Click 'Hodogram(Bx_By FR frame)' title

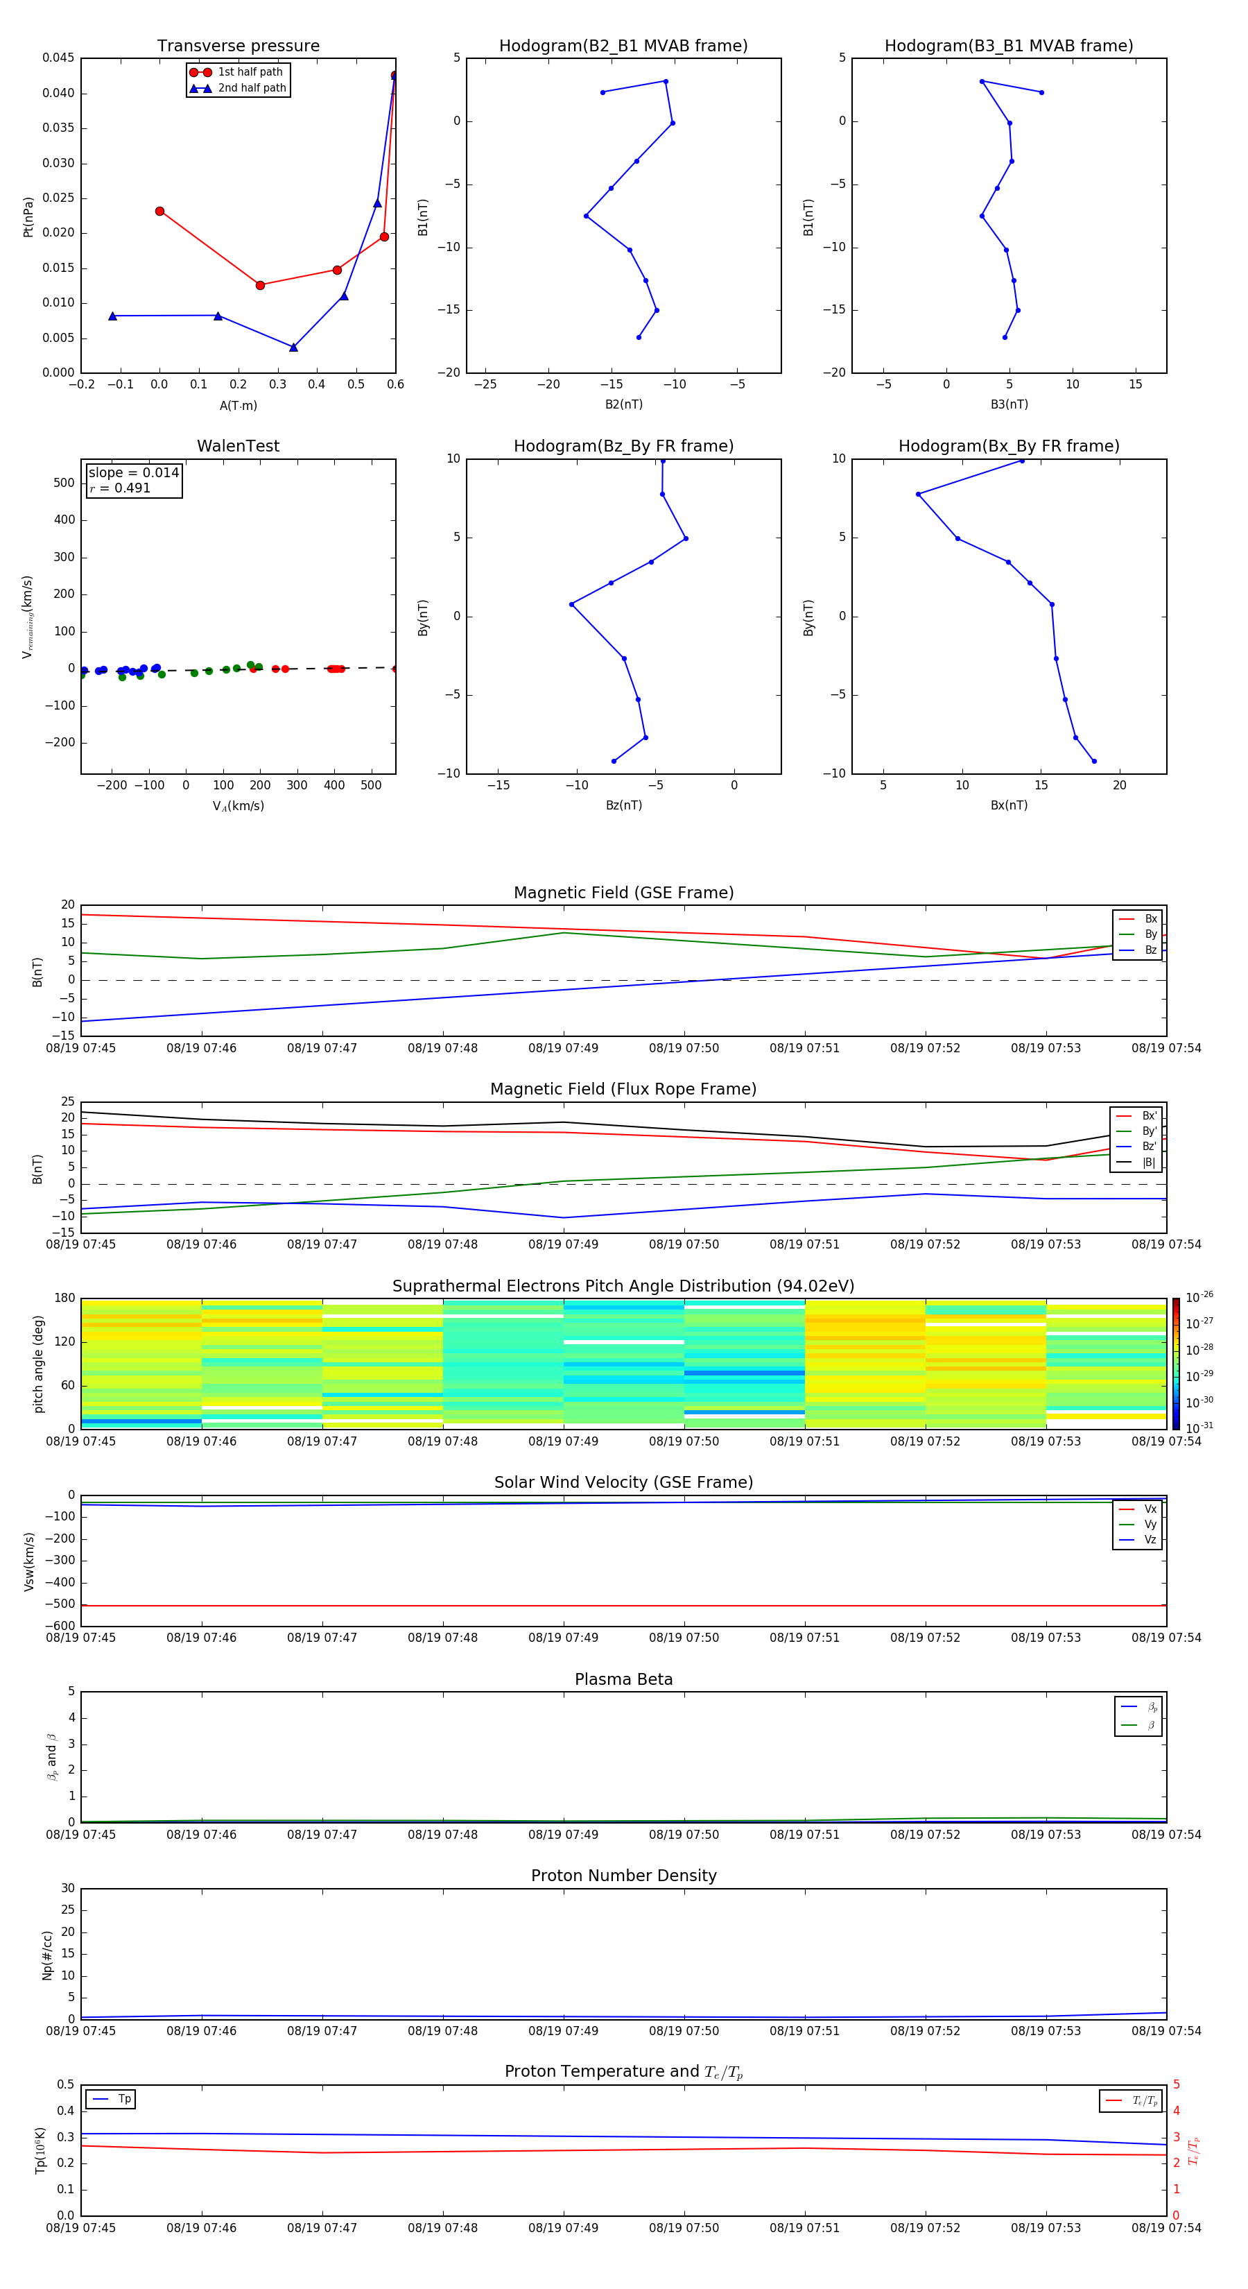1009,446
